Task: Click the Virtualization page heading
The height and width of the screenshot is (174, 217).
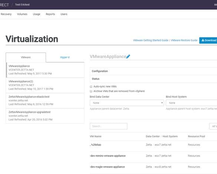Action: [x=32, y=39]
